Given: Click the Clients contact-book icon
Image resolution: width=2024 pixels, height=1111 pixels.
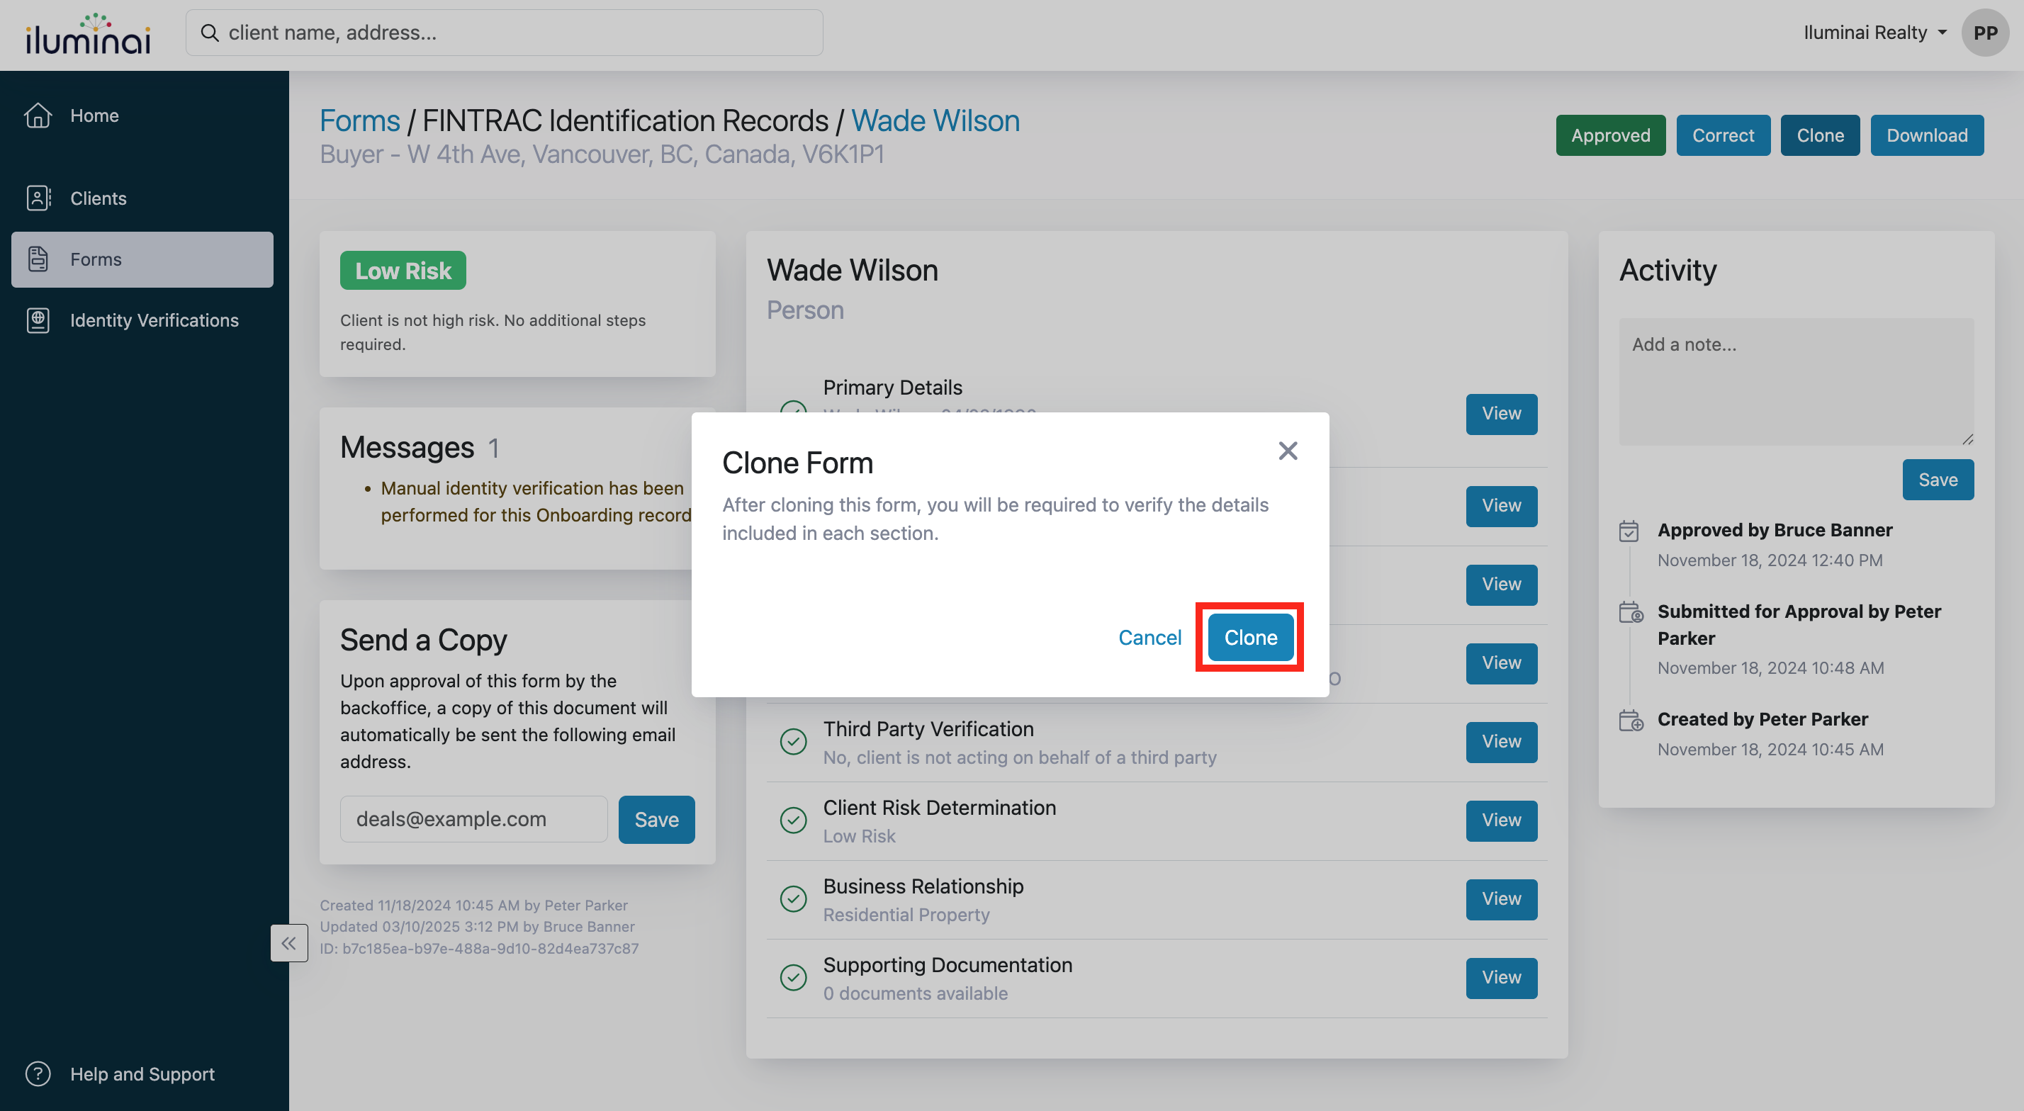Looking at the screenshot, I should pos(38,198).
